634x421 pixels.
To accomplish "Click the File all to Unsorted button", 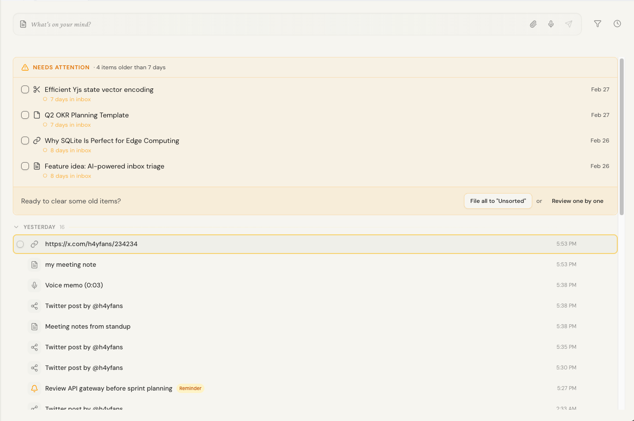I will point(498,201).
